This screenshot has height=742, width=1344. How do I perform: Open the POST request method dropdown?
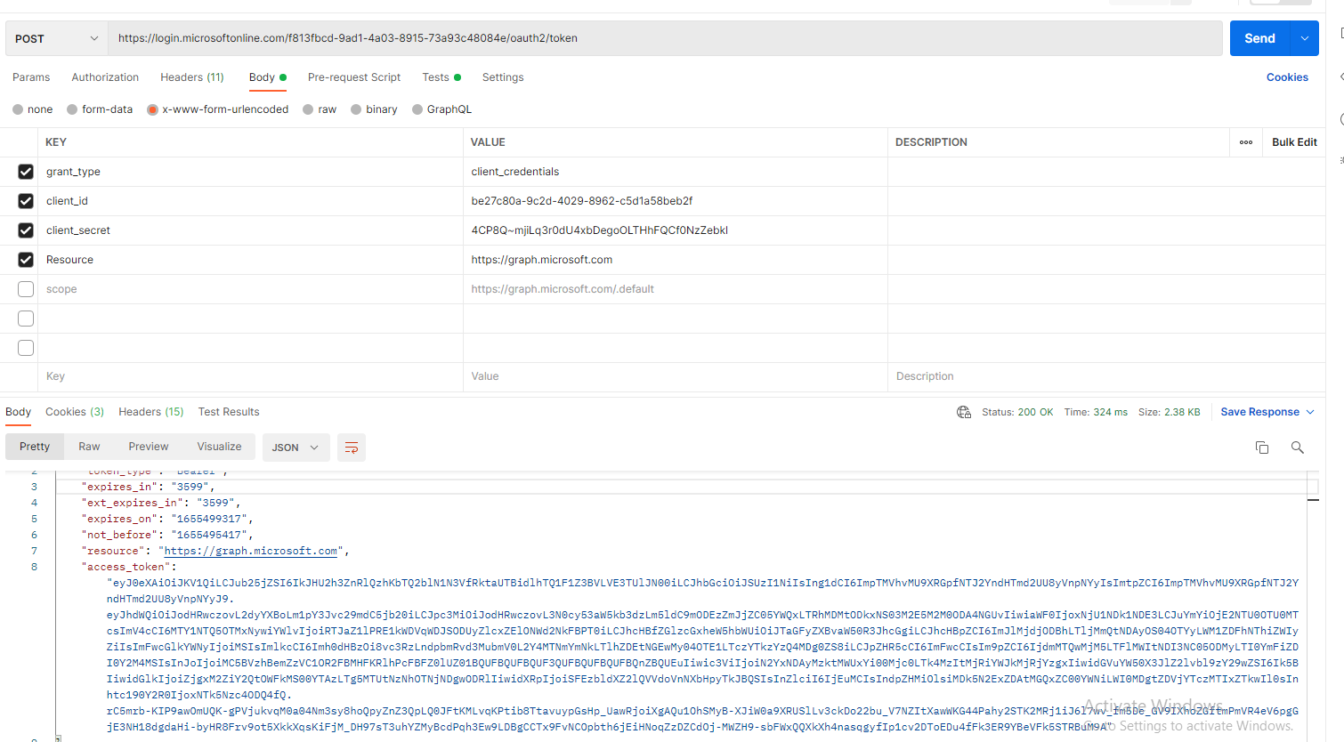(55, 37)
